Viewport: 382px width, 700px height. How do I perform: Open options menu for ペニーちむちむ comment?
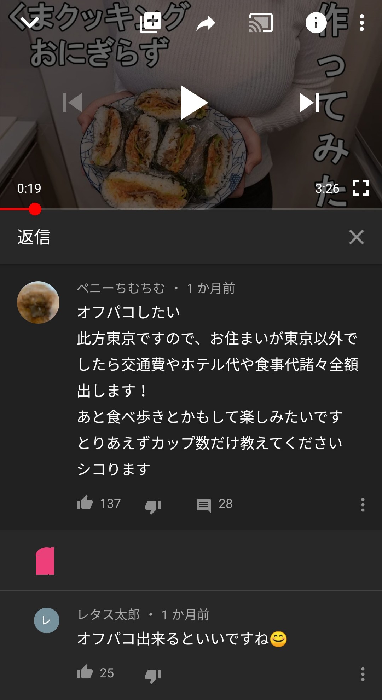click(x=363, y=504)
